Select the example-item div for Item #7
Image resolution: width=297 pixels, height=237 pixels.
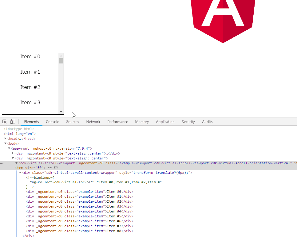(x=80, y=226)
